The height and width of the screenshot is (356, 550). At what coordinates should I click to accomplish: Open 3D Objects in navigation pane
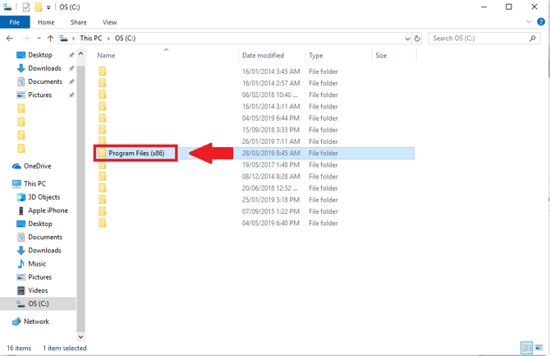(x=43, y=197)
